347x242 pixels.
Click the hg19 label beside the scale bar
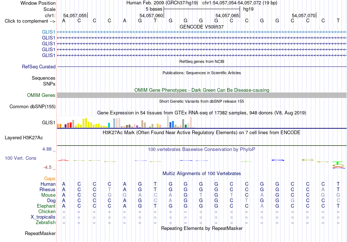click(x=248, y=9)
